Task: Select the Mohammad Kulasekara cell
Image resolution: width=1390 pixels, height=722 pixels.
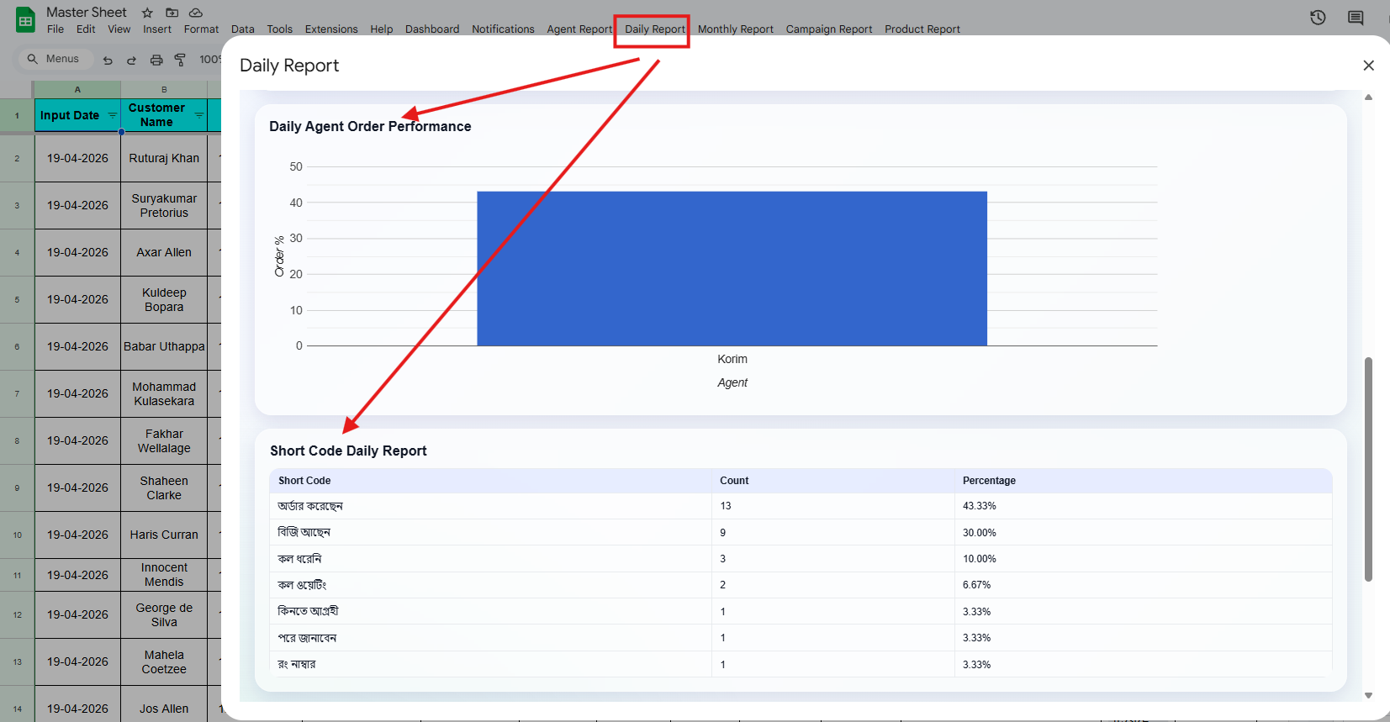Action: tap(164, 393)
